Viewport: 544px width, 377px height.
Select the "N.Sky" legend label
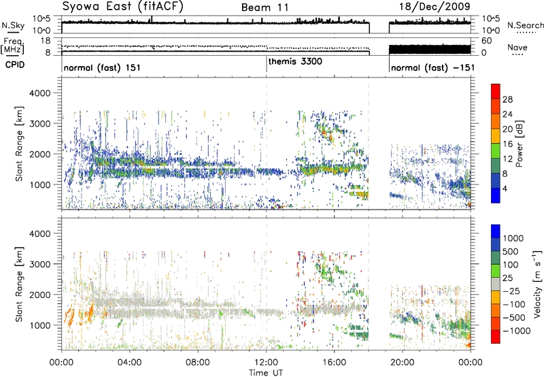tap(13, 25)
